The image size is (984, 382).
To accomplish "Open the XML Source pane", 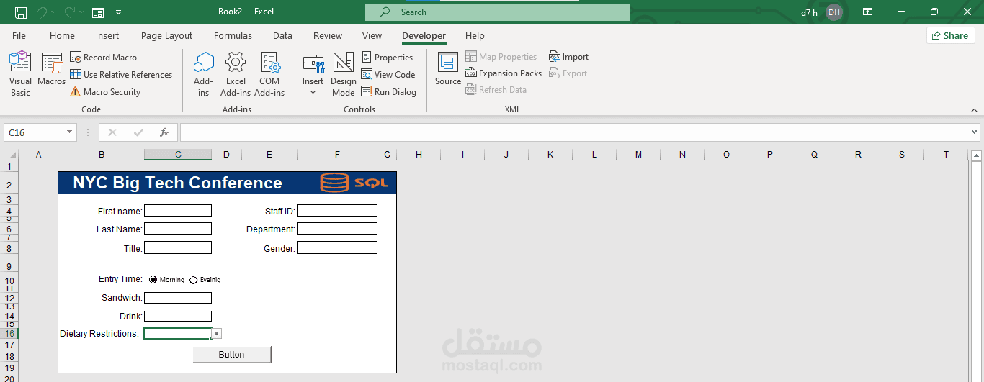I will (x=448, y=71).
